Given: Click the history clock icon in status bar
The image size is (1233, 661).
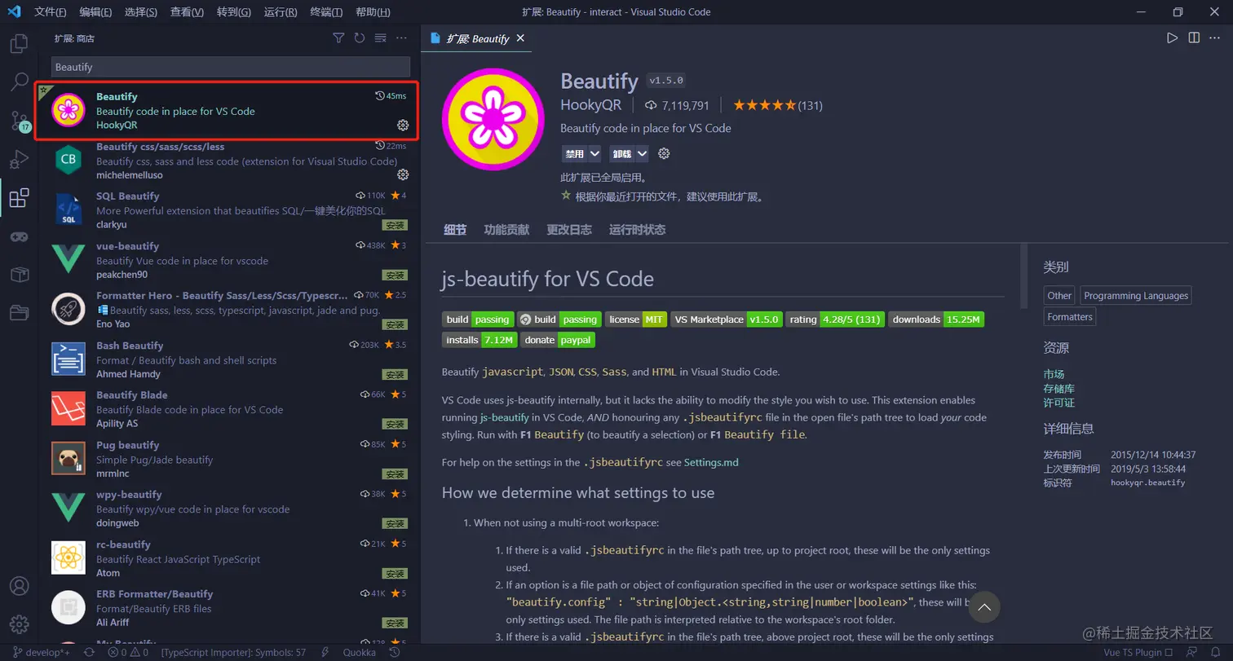Looking at the screenshot, I should coord(396,652).
